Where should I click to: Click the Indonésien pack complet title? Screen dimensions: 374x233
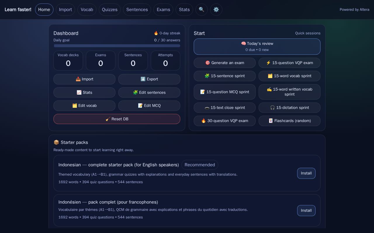pyautogui.click(x=108, y=202)
